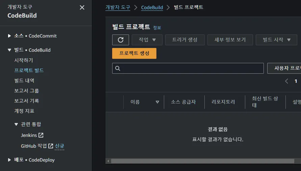Collapse the 빌드 CodeBuild section
This screenshot has height=171, width=301.
(9, 50)
